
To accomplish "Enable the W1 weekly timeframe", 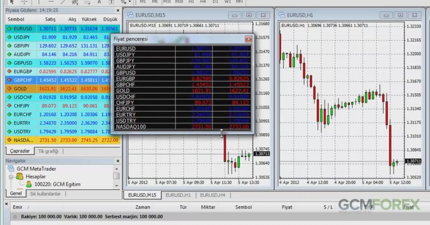I will pyautogui.click(x=228, y=2).
